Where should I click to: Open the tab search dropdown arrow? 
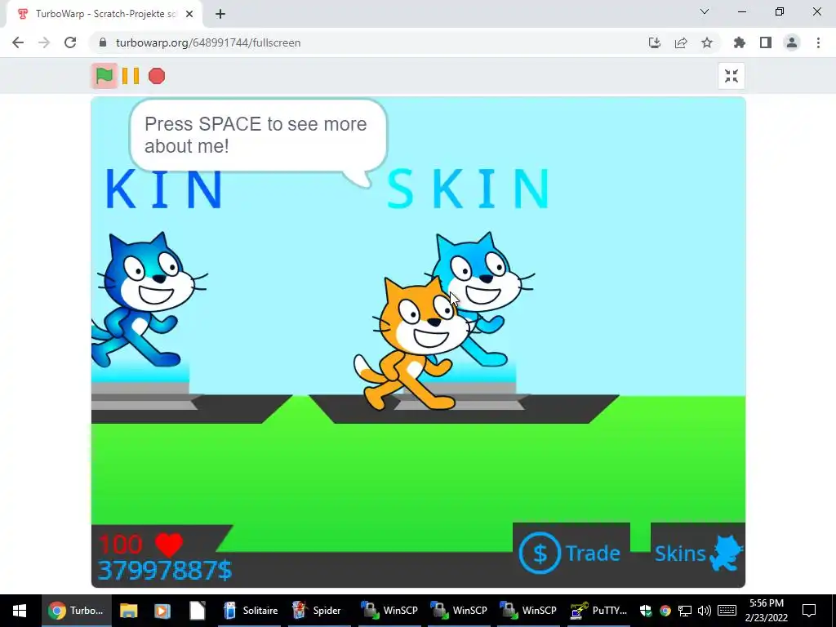point(705,11)
